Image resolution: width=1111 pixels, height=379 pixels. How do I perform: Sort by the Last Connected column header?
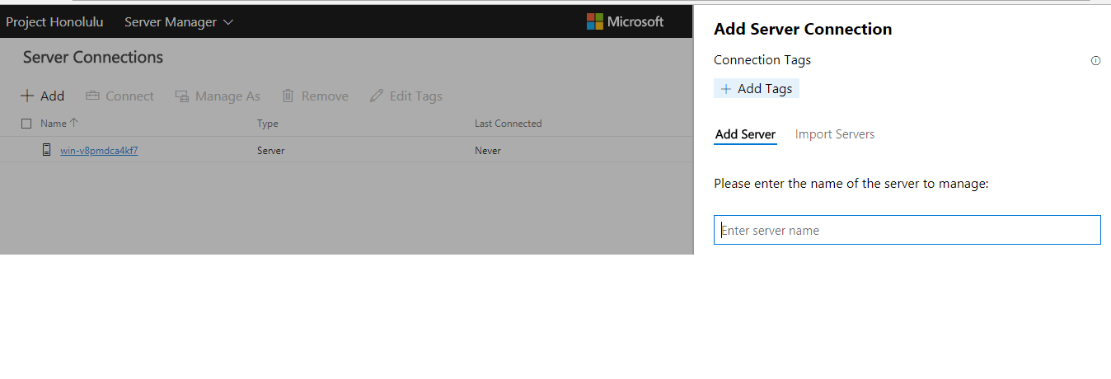click(509, 124)
